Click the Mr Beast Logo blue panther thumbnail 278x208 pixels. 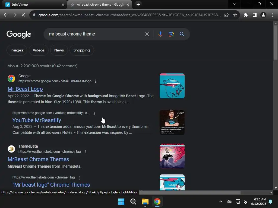pyautogui.click(x=172, y=86)
